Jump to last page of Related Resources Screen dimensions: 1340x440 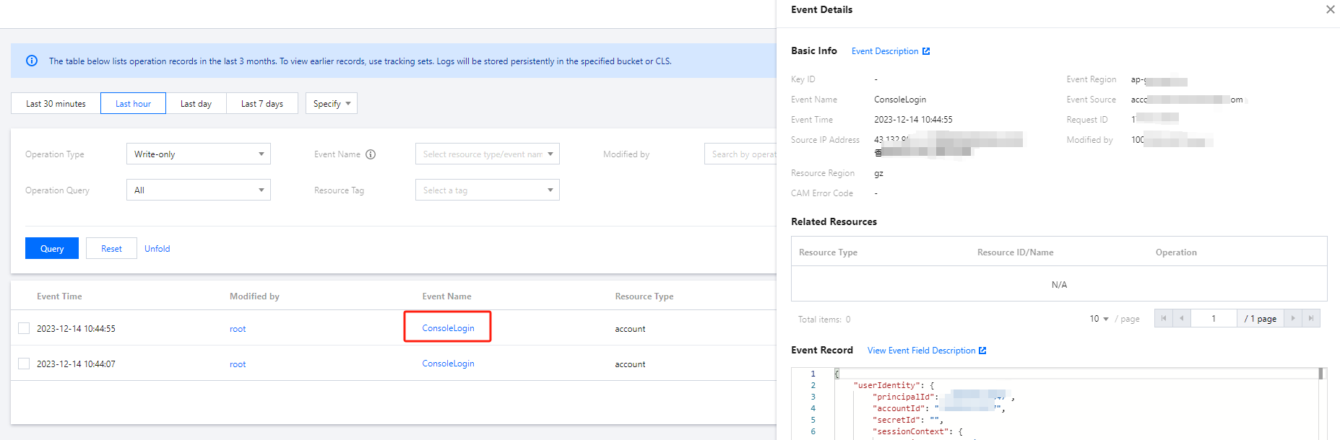1311,318
